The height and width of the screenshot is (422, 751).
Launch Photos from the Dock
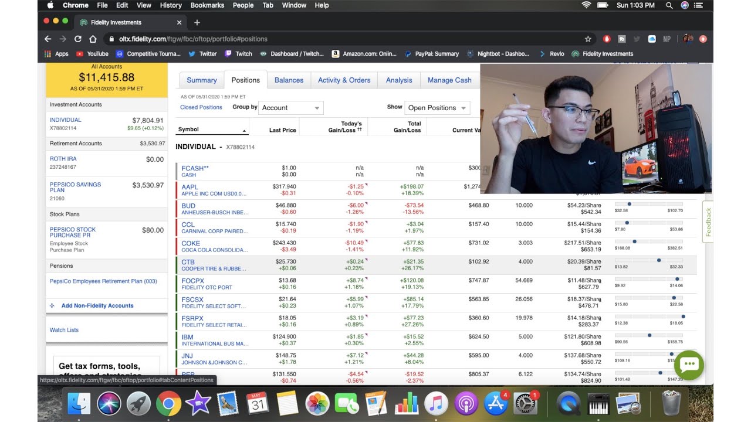click(317, 404)
